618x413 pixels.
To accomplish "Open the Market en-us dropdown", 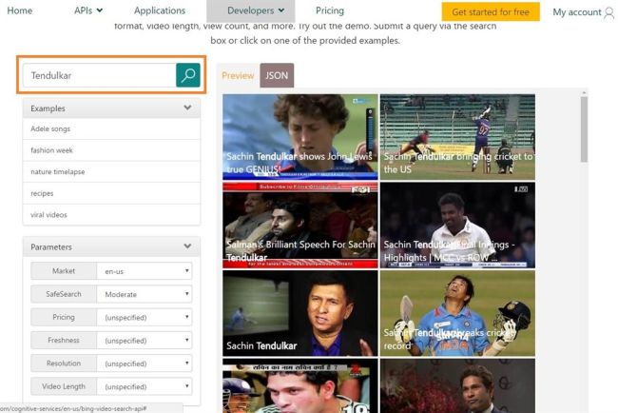I will (x=145, y=271).
